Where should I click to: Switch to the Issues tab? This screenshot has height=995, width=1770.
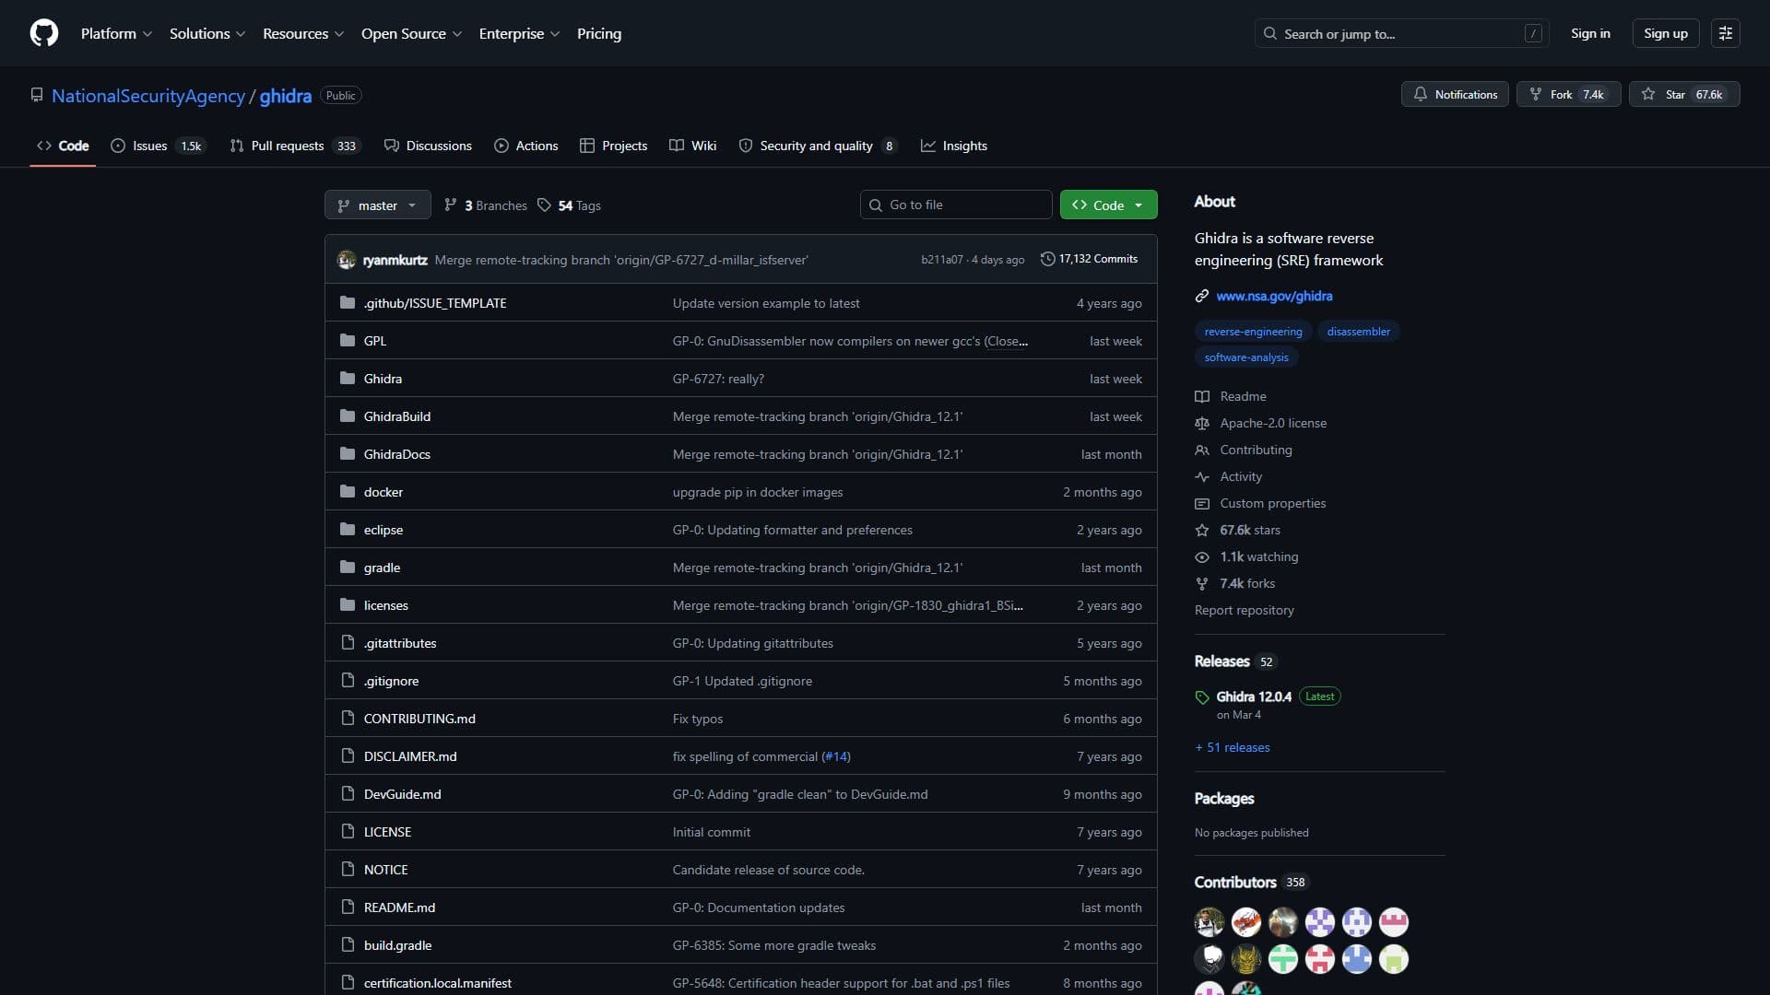pos(158,146)
